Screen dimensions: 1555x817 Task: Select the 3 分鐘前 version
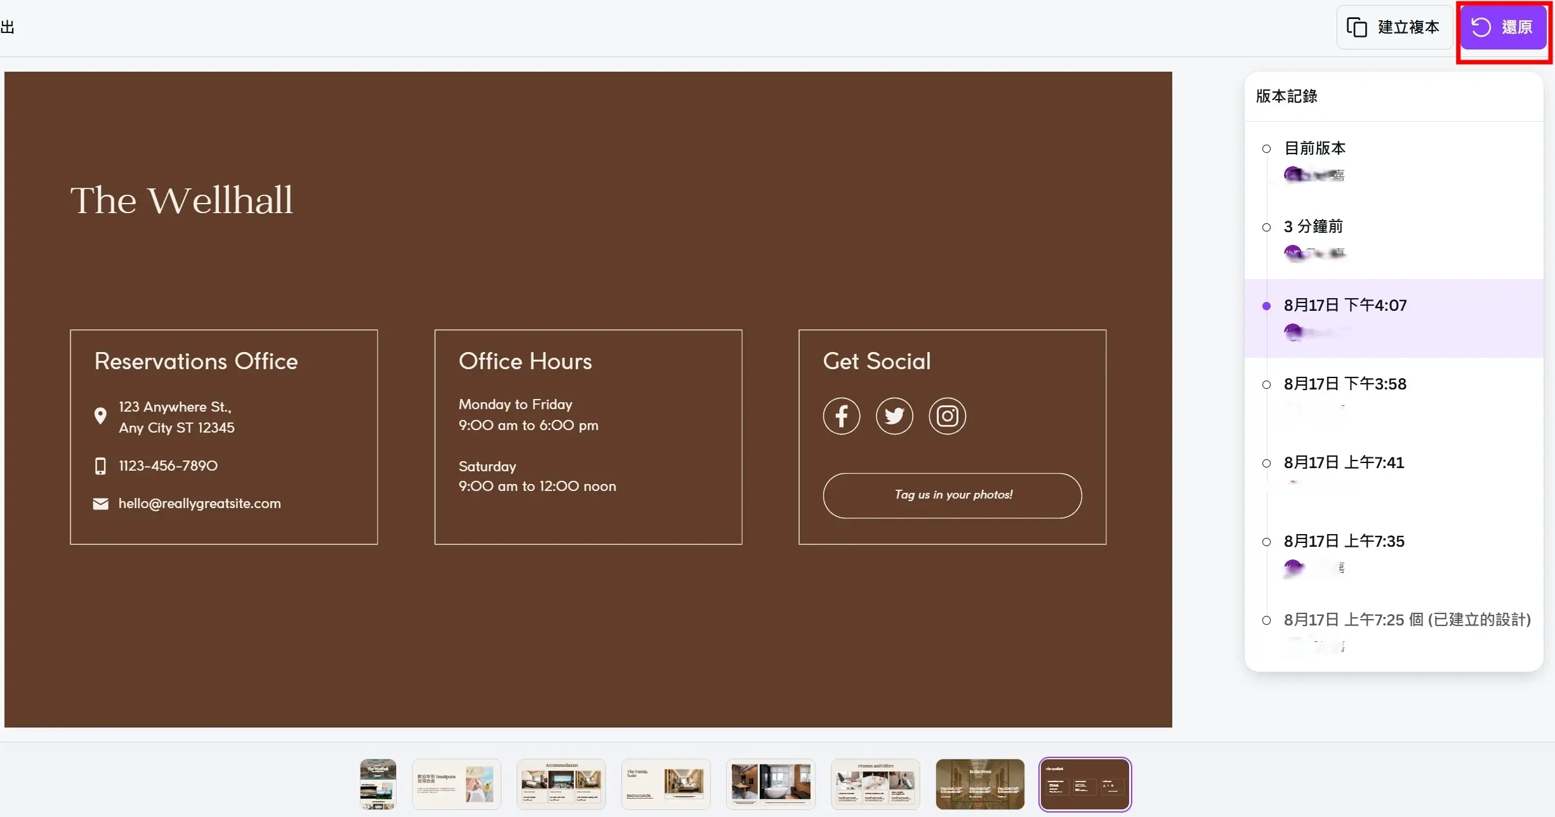point(1313,226)
